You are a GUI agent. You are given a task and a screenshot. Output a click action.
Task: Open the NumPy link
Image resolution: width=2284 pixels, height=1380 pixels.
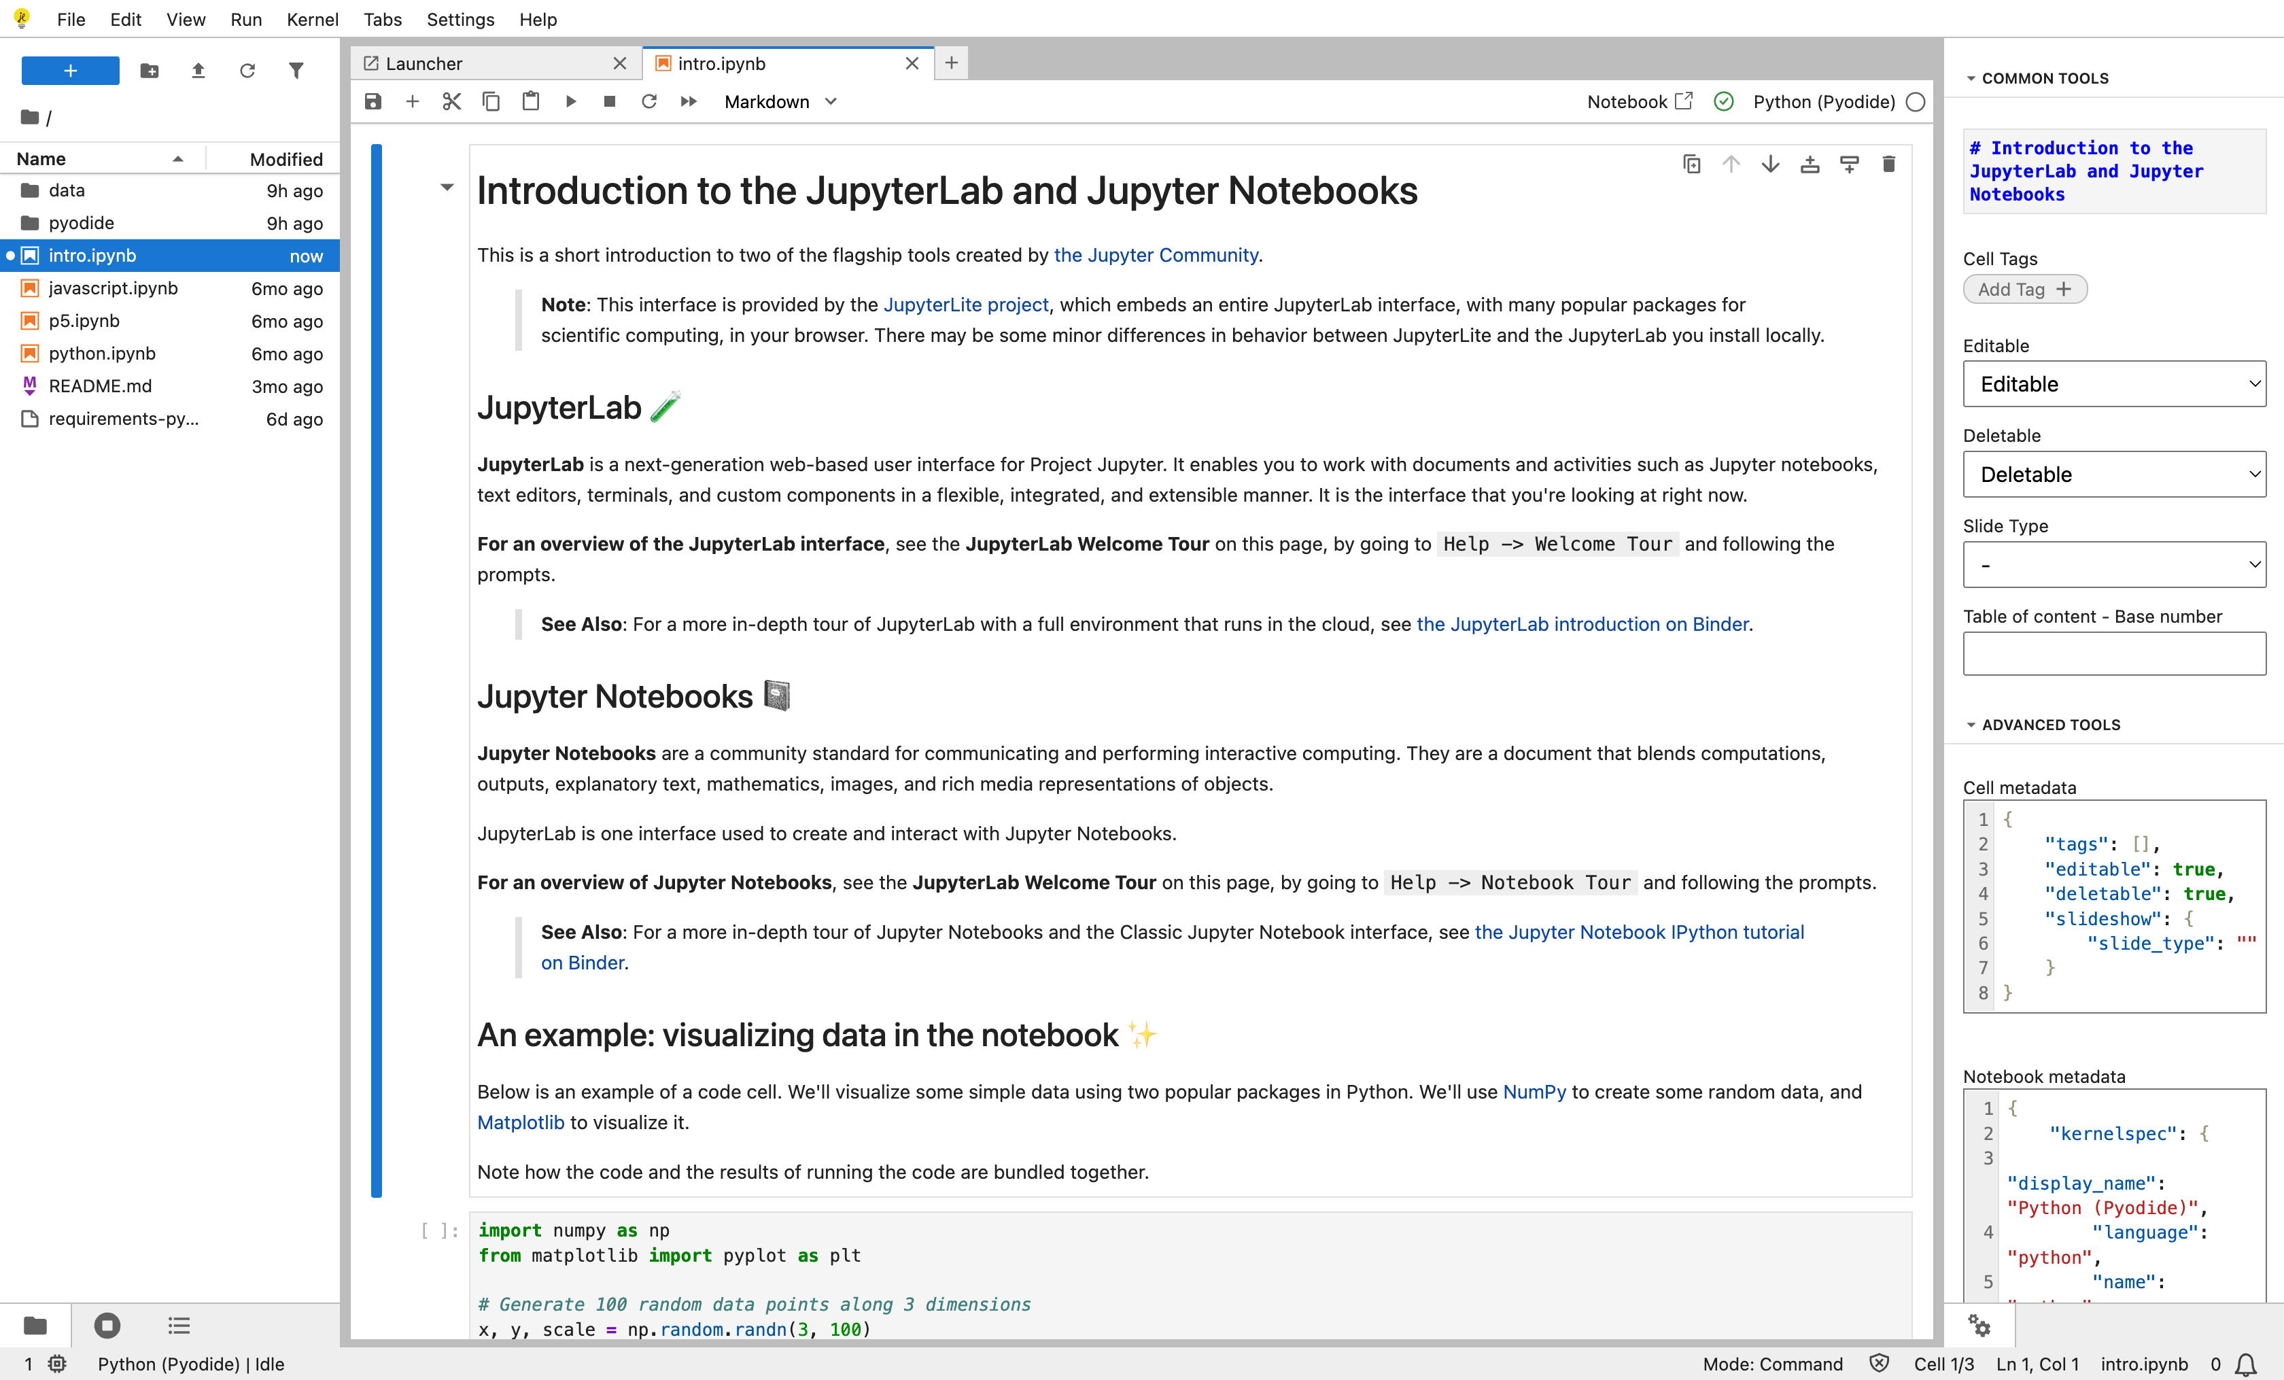(1534, 1092)
